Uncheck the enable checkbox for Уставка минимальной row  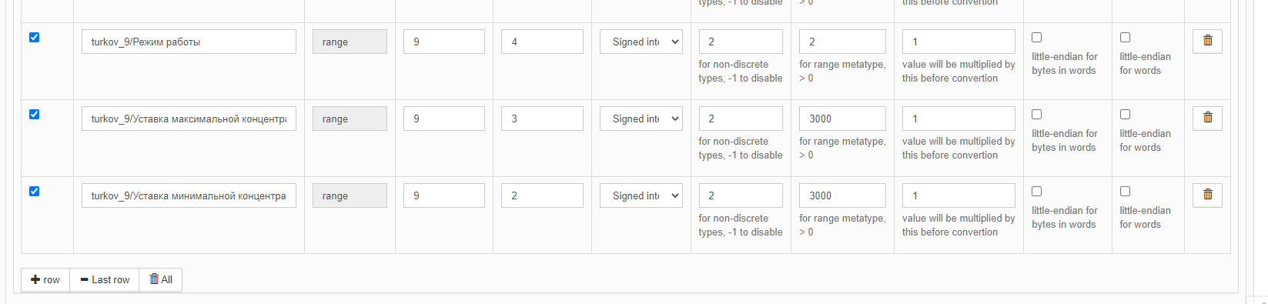tap(34, 191)
